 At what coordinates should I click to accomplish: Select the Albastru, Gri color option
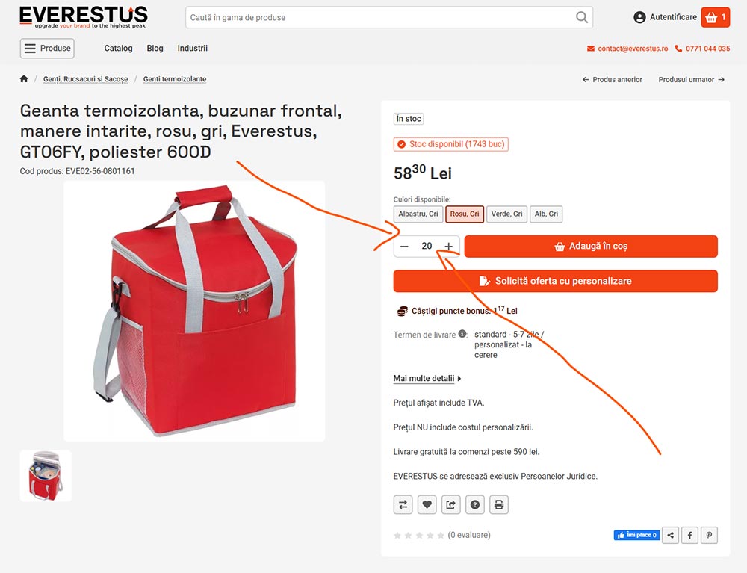[418, 214]
